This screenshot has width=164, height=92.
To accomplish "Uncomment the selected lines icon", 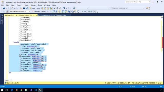I will click(x=85, y=11).
